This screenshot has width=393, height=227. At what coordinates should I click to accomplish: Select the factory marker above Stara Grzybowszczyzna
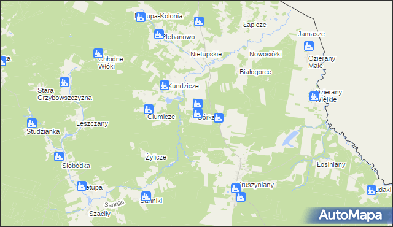[x=64, y=82]
